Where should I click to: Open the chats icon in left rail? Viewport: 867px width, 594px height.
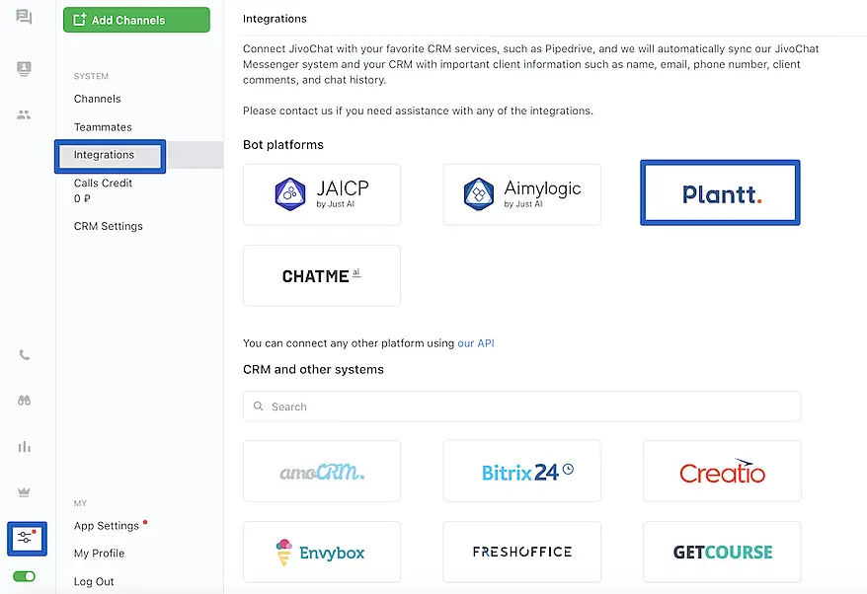25,18
